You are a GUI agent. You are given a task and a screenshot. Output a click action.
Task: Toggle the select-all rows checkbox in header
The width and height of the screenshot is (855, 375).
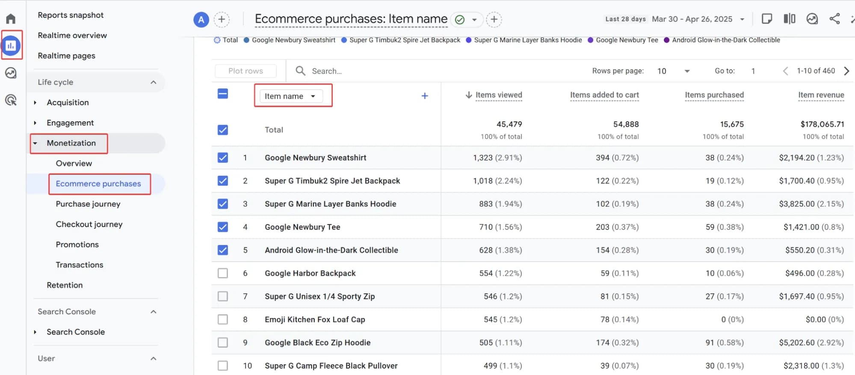click(223, 94)
